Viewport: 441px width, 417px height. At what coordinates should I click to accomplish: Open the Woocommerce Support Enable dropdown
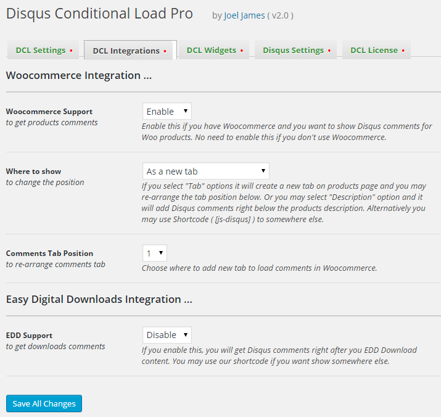[x=167, y=111]
